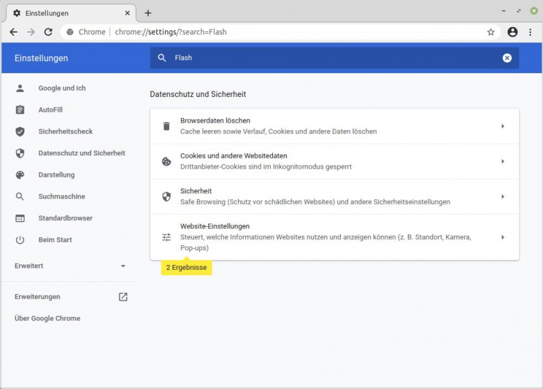Select Google und ich in sidebar
543x389 pixels.
click(62, 88)
